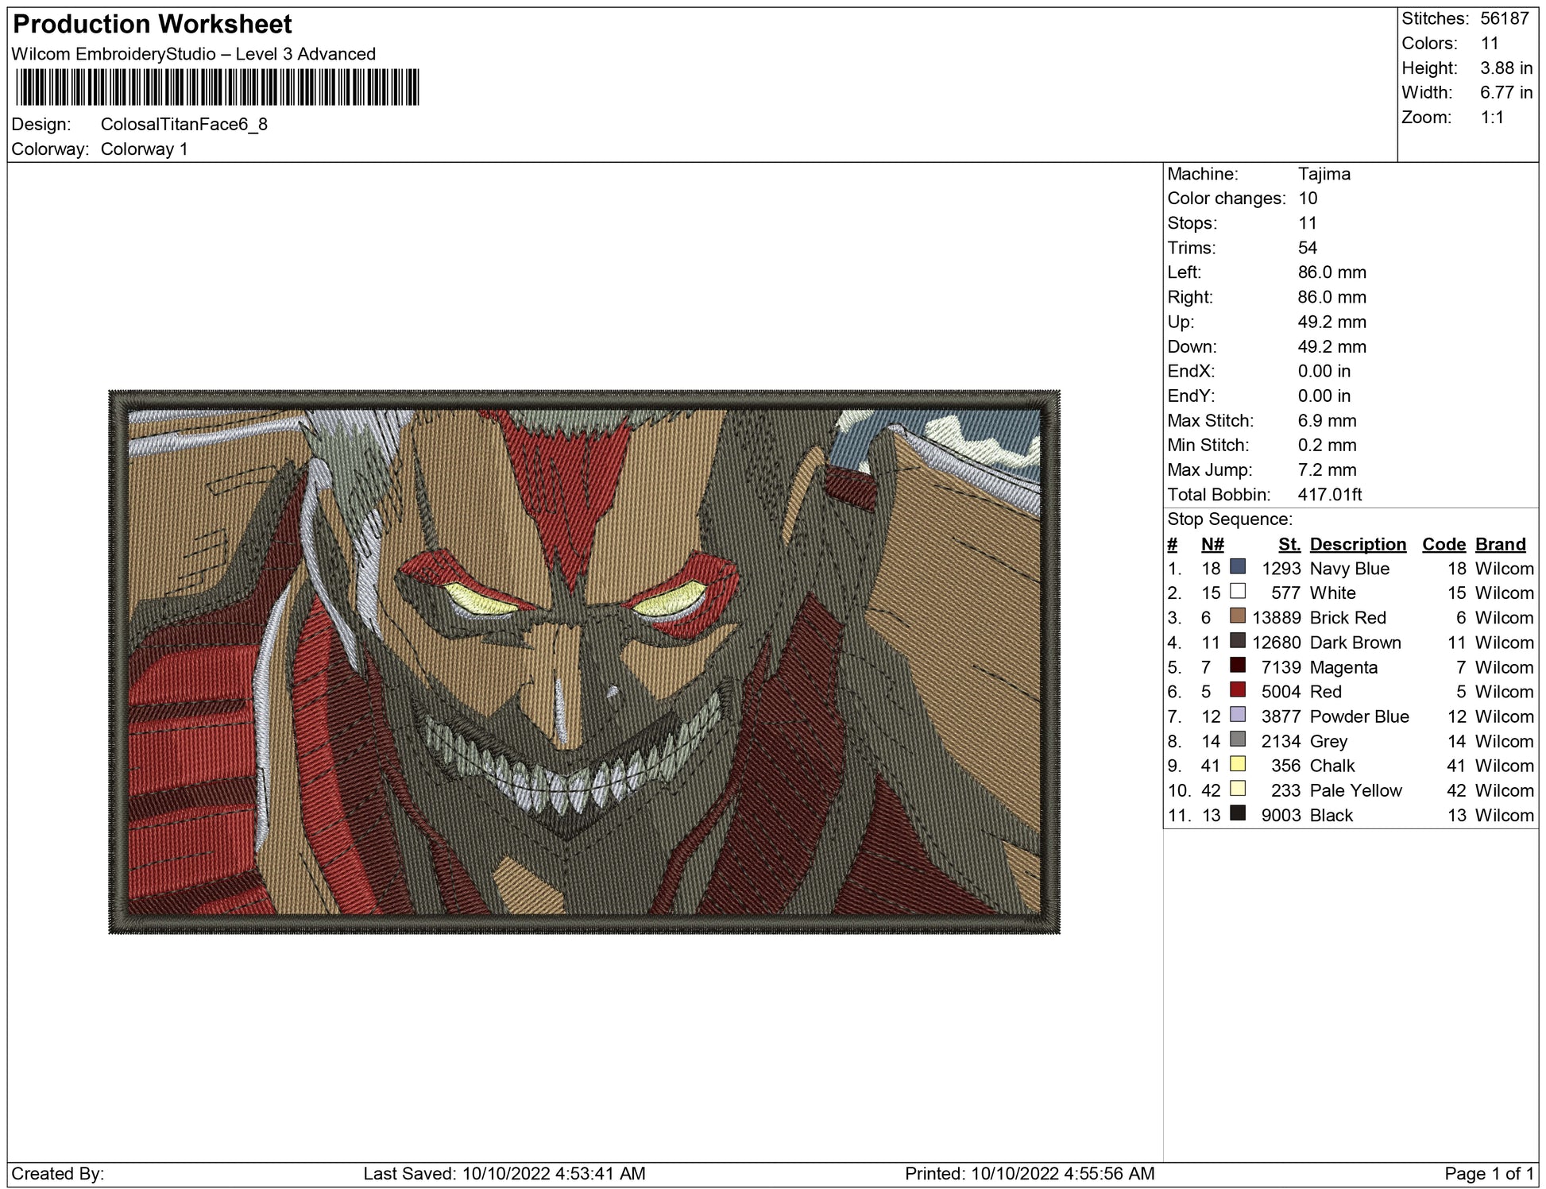Screen dimensions: 1546x1189
Task: Click the Red thread color swatch
Action: 1237,689
